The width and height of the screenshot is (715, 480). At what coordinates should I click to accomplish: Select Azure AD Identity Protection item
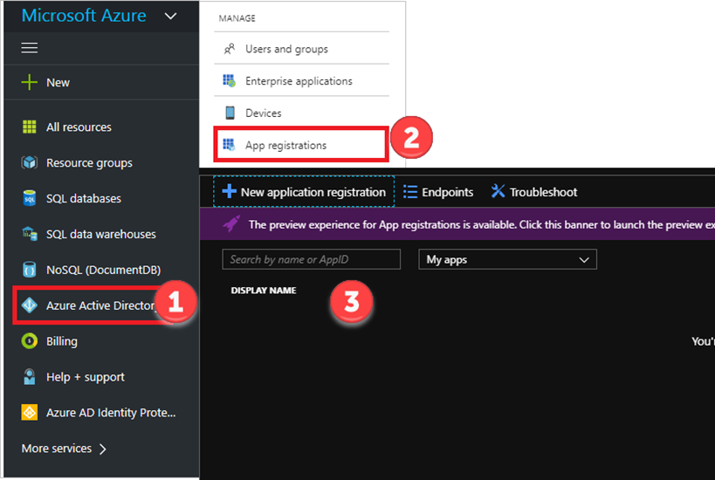(101, 413)
